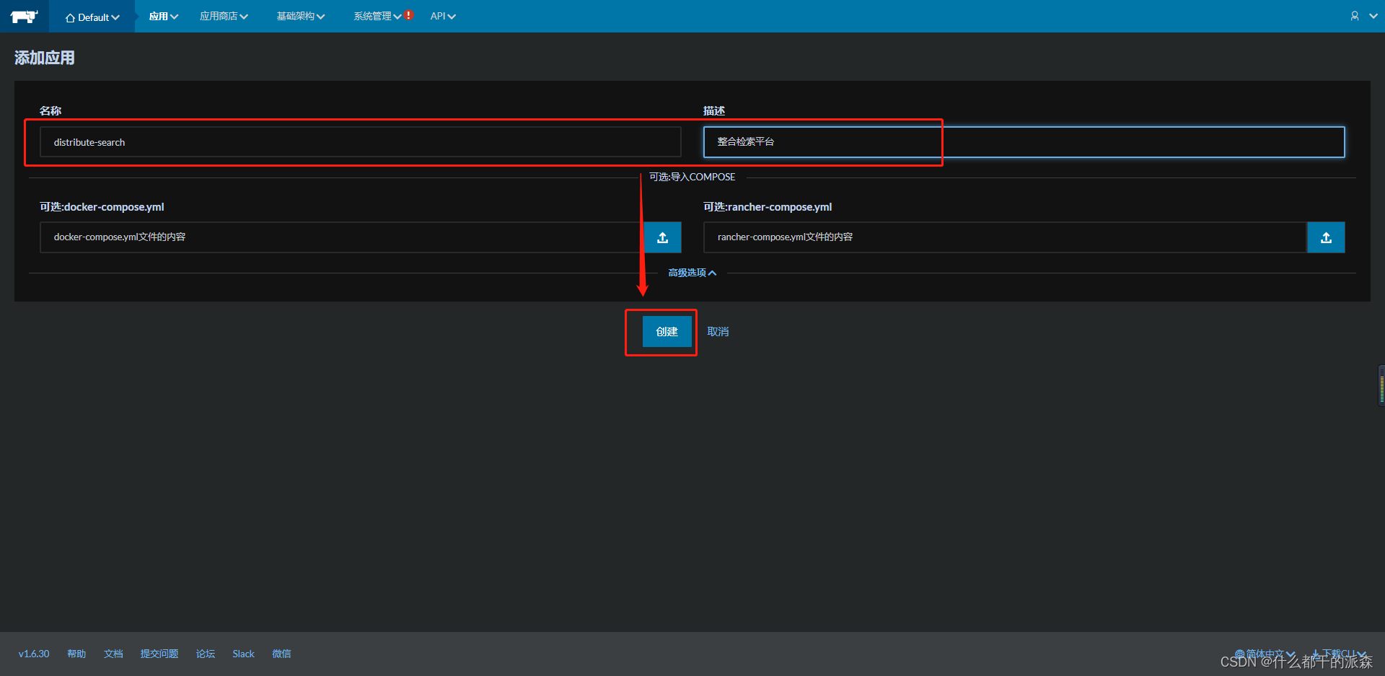The image size is (1385, 676).
Task: Click the 创建 button
Action: 667,332
